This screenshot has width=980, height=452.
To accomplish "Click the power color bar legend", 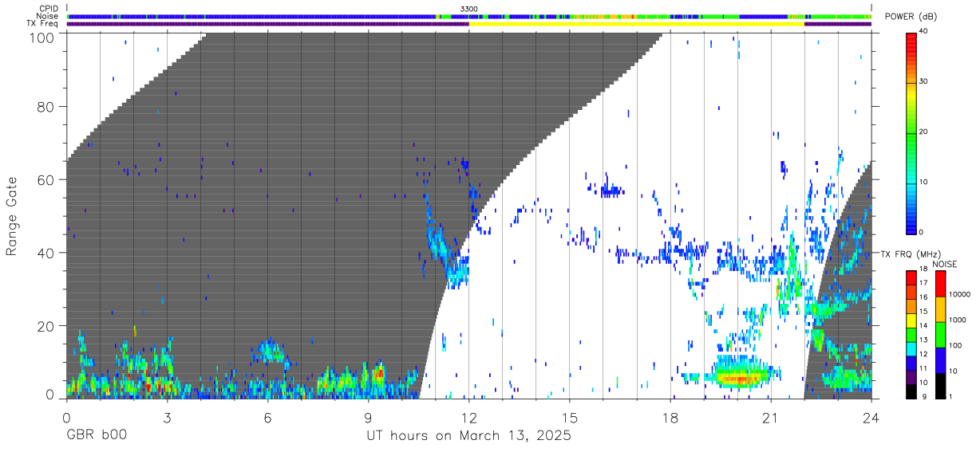I will point(911,132).
